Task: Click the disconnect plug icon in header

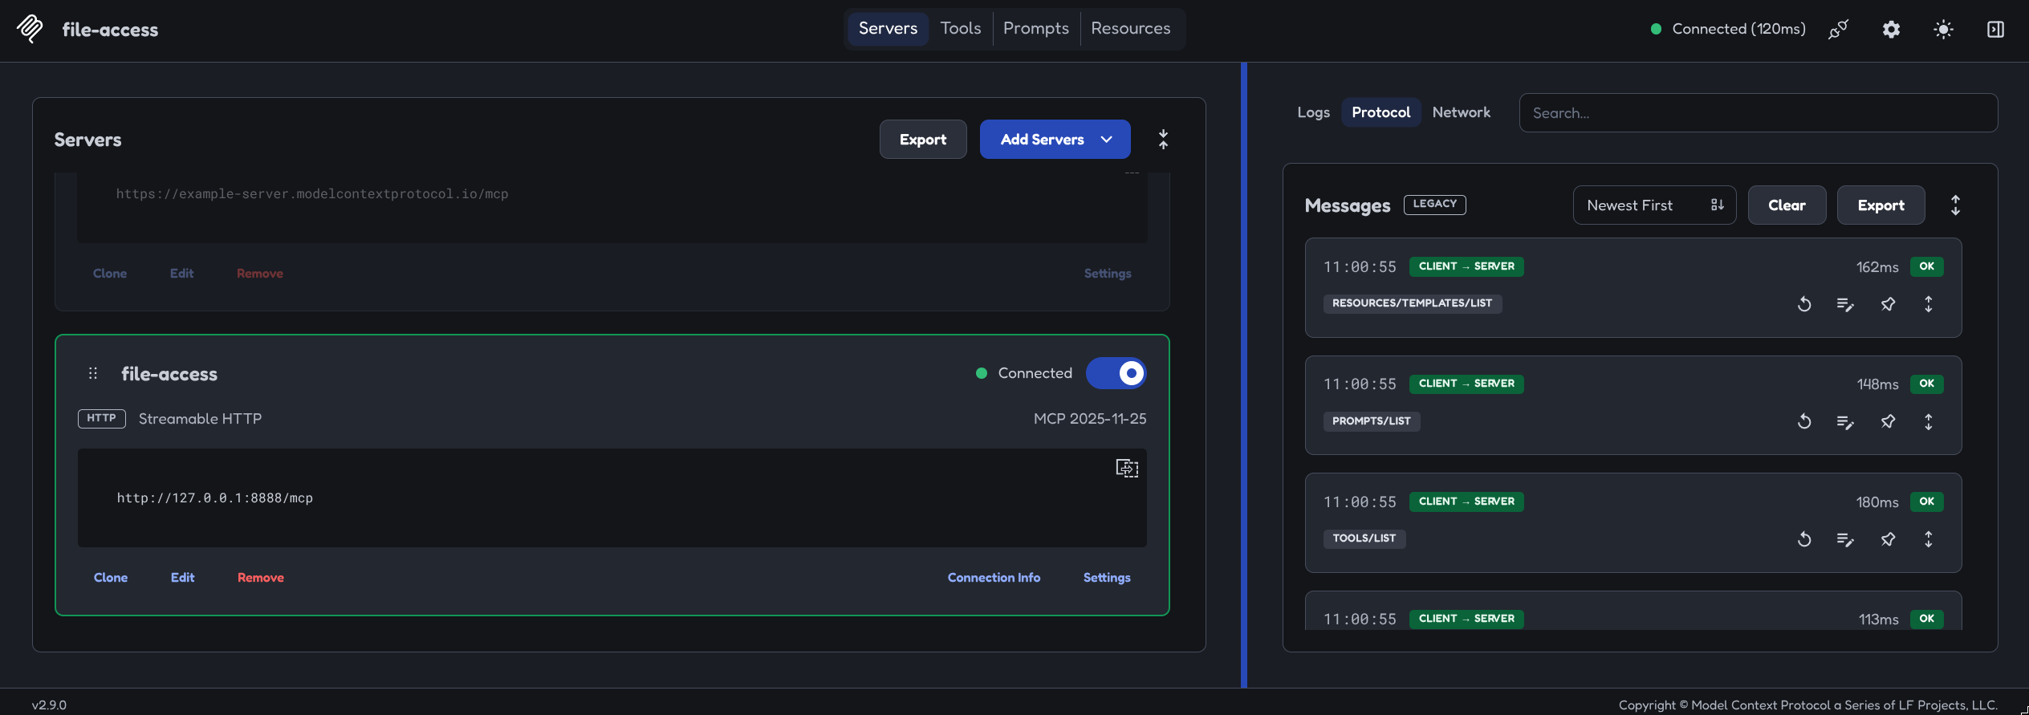Action: click(1838, 30)
